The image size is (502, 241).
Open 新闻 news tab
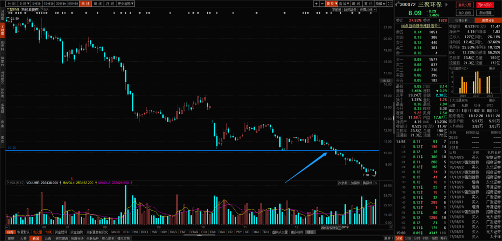[35, 238]
